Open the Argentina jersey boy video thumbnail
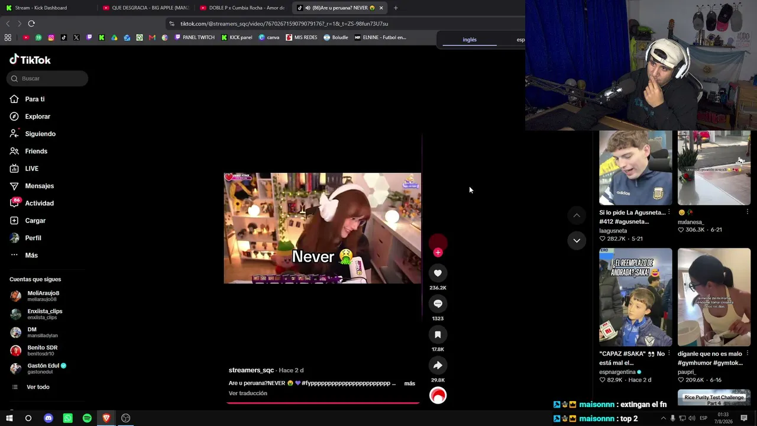This screenshot has height=426, width=757. [x=636, y=168]
